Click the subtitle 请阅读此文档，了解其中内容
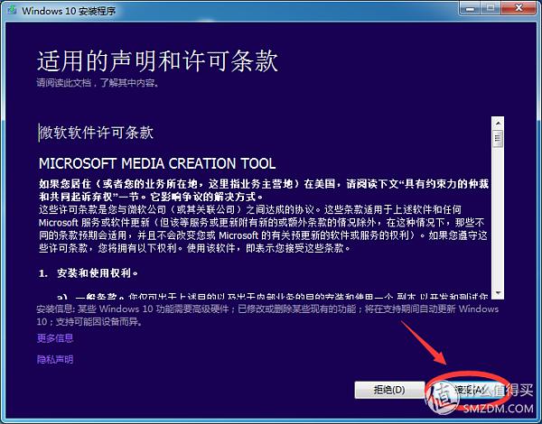Viewport: 542px width, 424px height. coord(98,83)
